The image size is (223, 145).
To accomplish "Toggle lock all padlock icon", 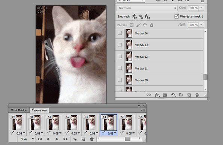I will (152, 25).
